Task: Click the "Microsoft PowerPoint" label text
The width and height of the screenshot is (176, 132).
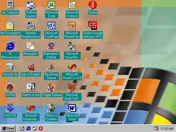Action: [x=72, y=35]
